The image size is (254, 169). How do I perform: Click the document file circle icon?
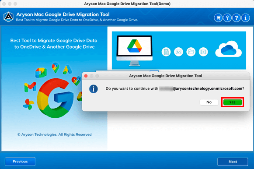[166, 52]
